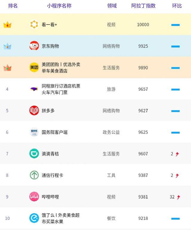191x230 pixels.
Task: Click the 环比 column header
Action: 177,6
